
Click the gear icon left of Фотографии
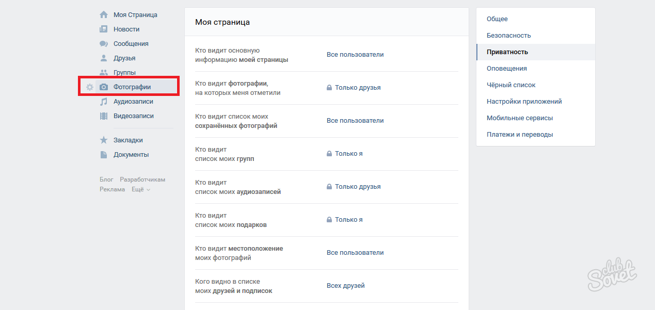point(90,87)
